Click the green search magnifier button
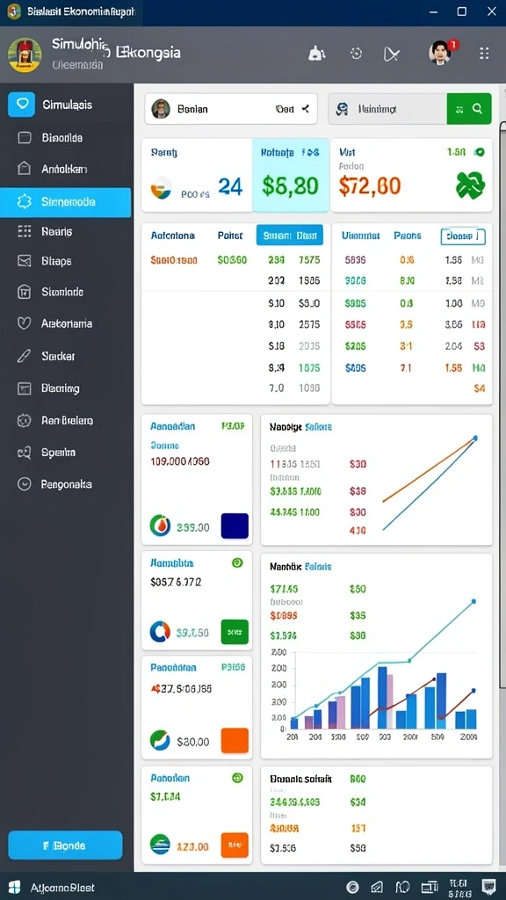 (x=469, y=108)
